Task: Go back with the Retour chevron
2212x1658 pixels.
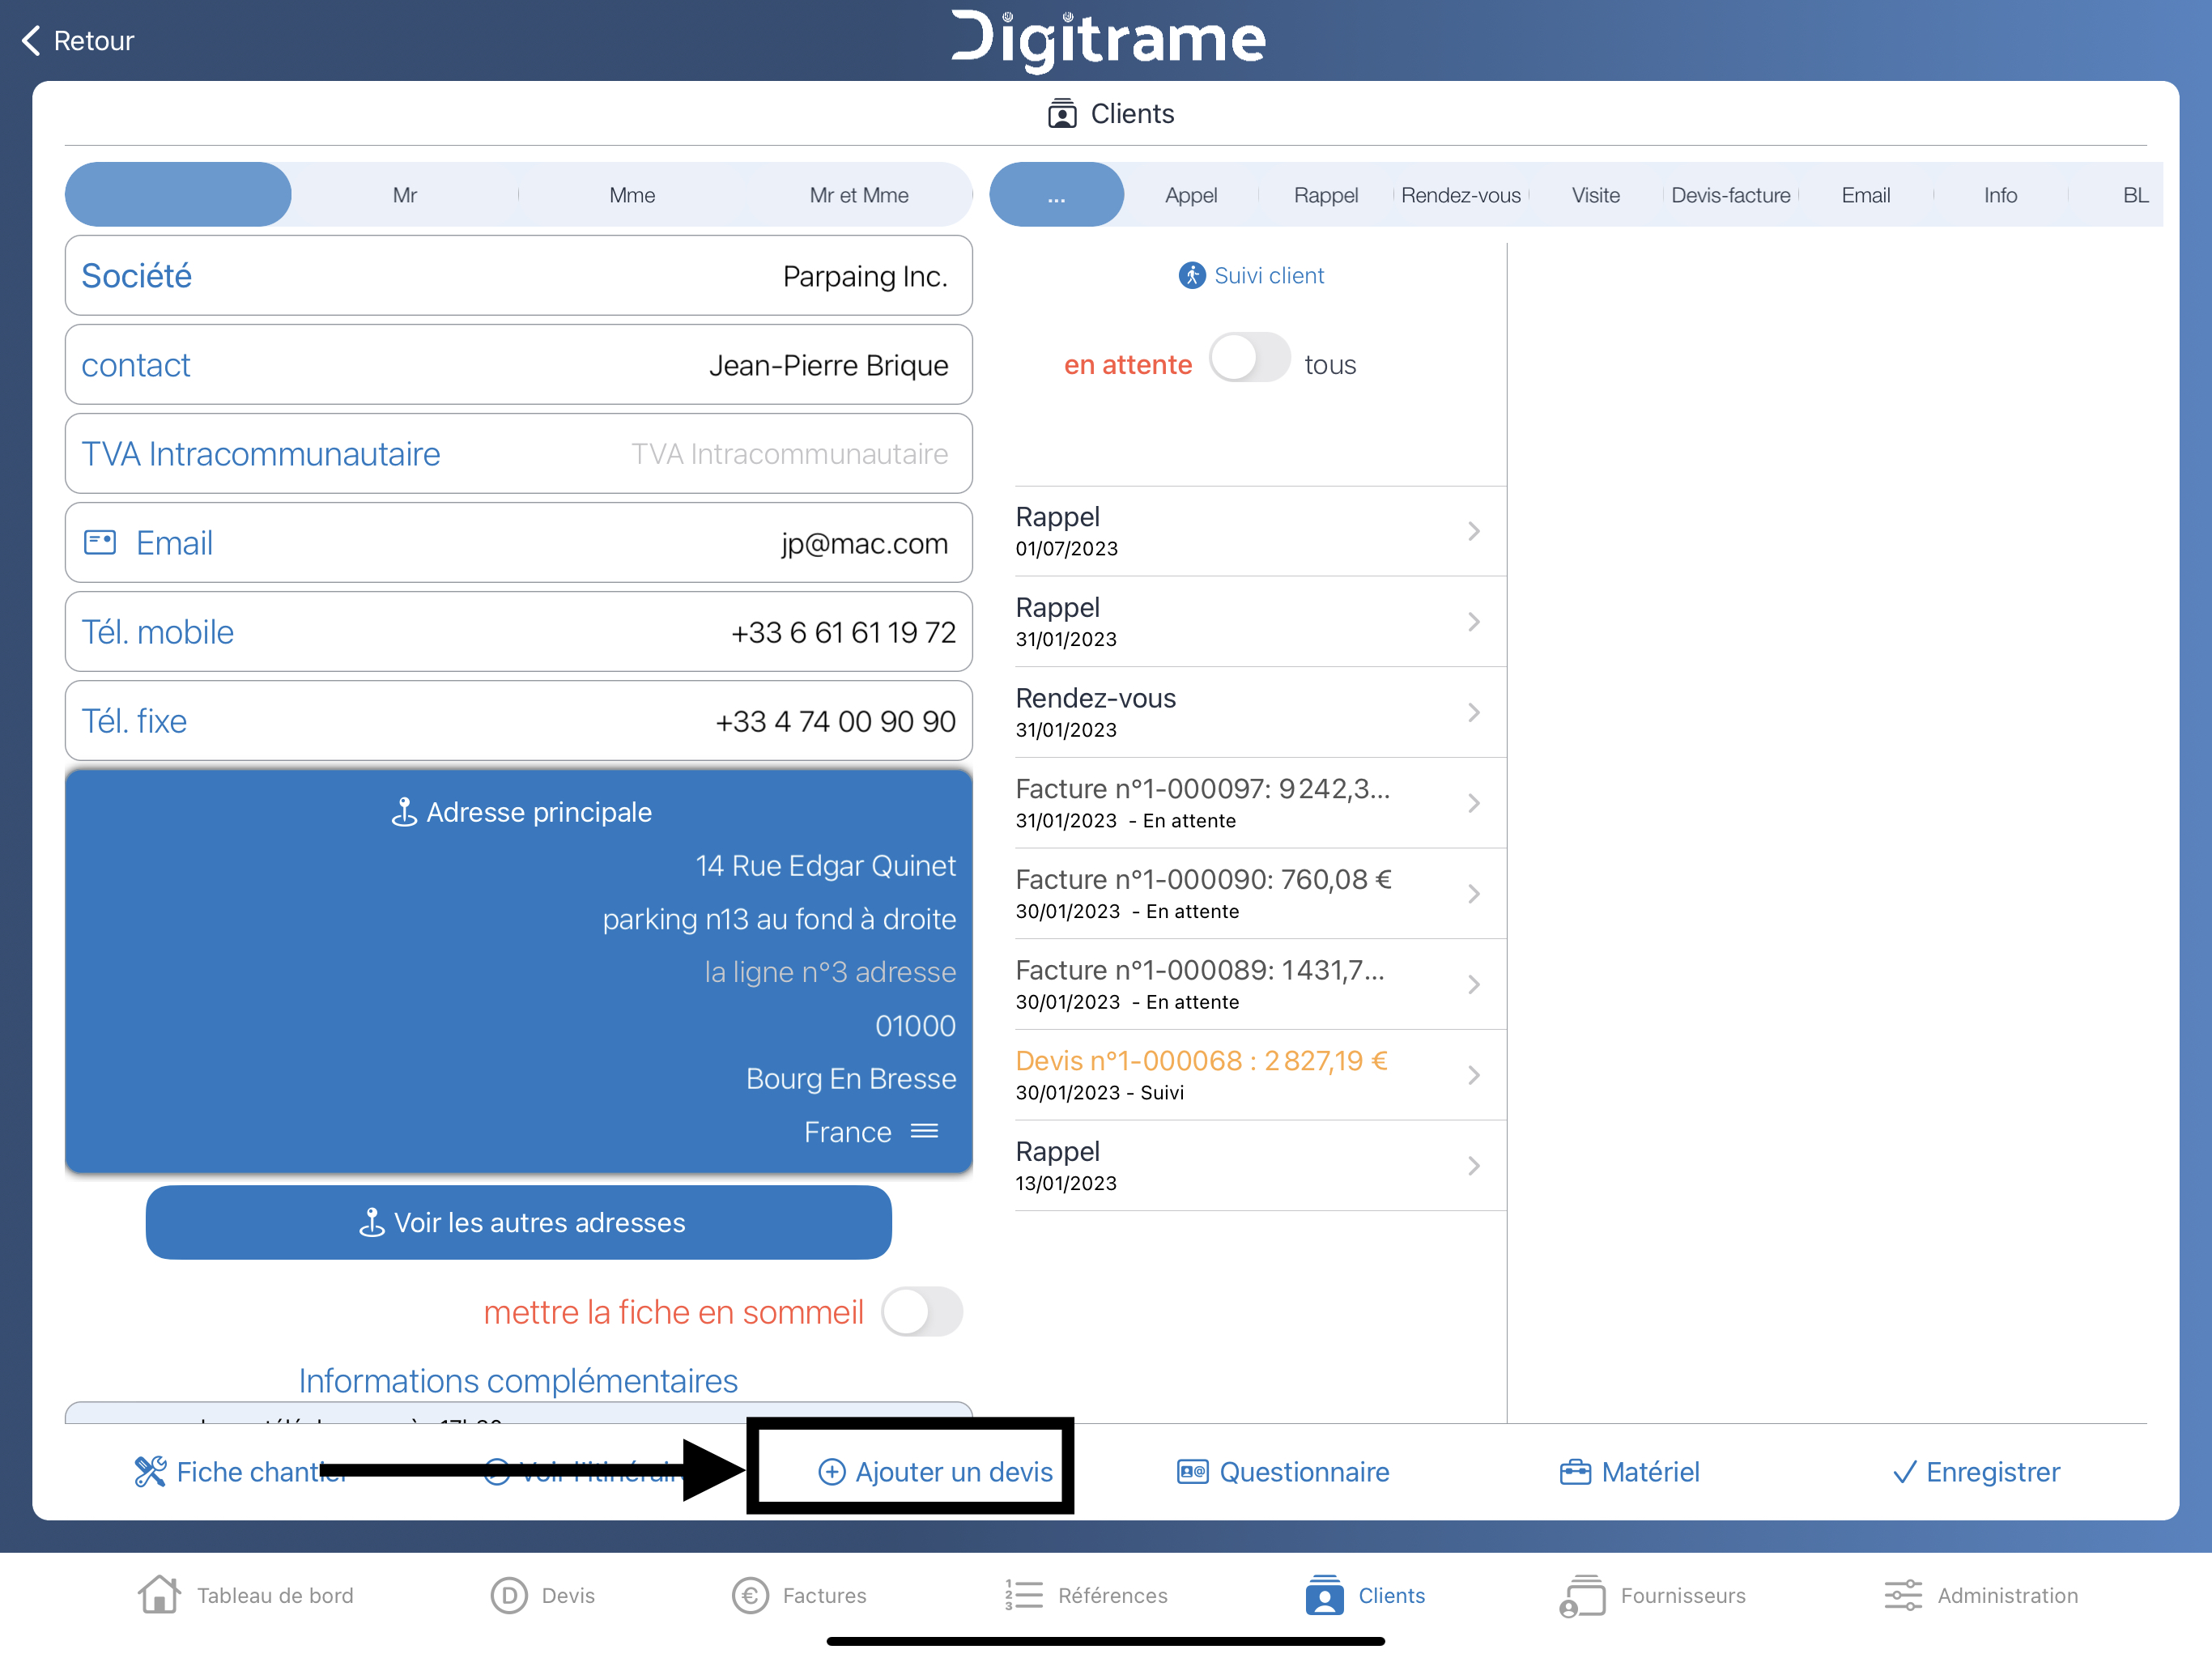Action: (32, 41)
